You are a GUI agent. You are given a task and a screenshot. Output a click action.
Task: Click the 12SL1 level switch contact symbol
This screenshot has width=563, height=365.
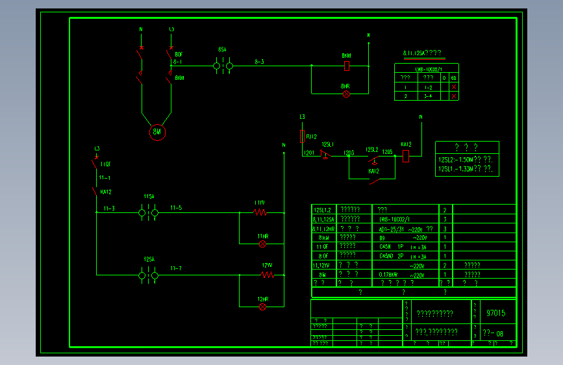[326, 155]
